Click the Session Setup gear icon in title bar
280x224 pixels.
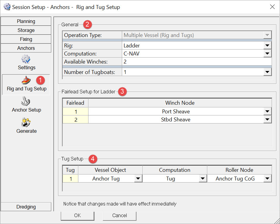(x=7, y=7)
